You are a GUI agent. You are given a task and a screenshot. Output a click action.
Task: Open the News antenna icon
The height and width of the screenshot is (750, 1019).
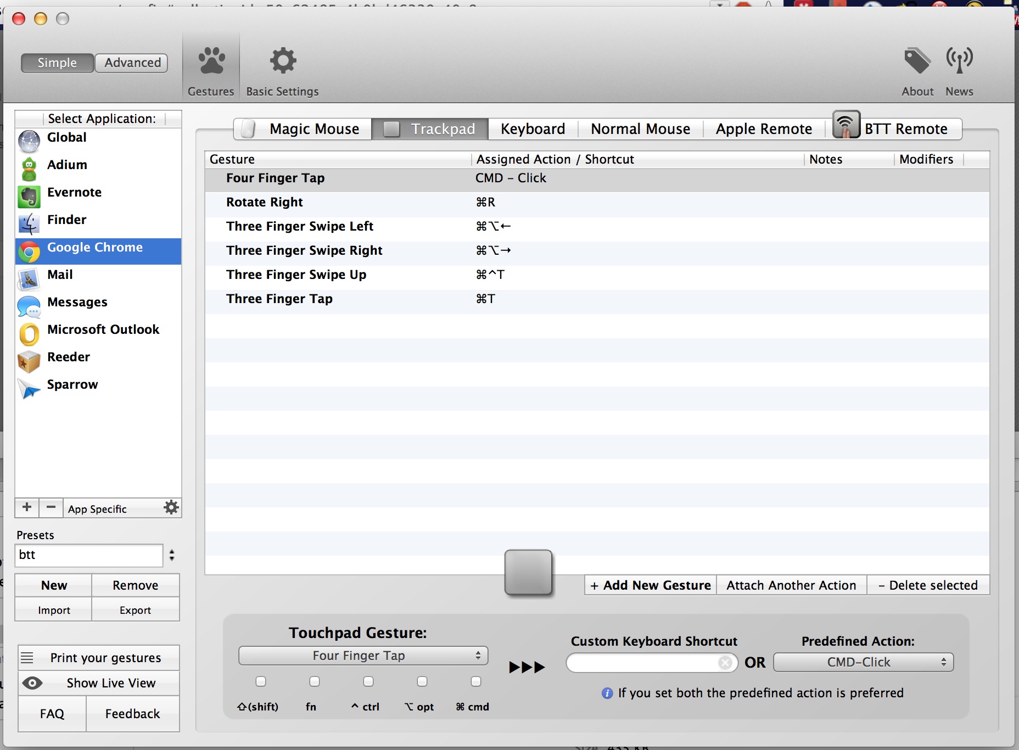pyautogui.click(x=959, y=60)
